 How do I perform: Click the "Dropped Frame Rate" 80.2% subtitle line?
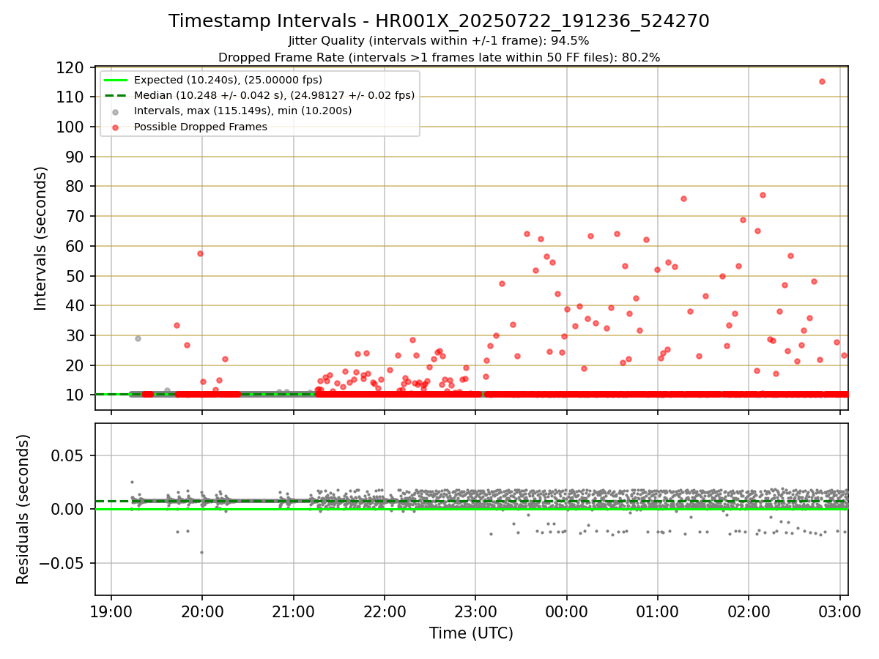click(x=439, y=57)
